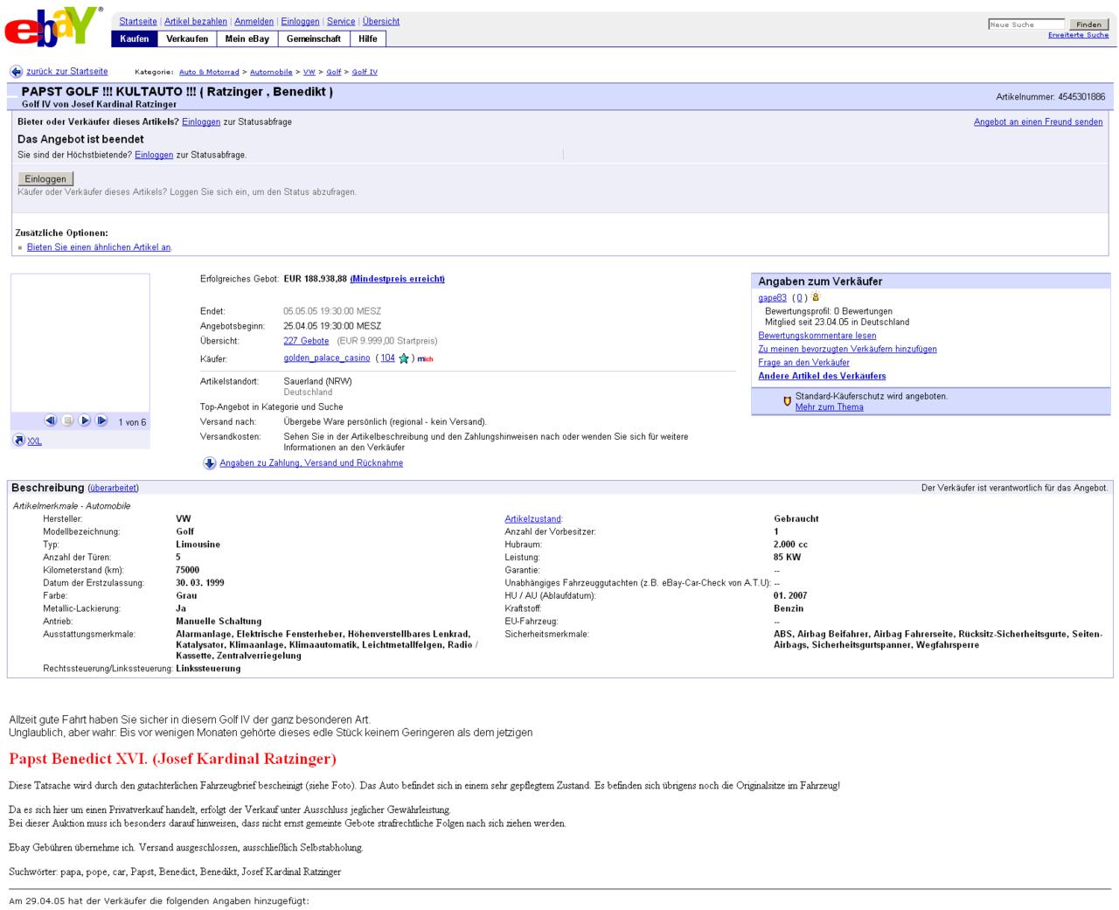Click the blue down-arrow icon before 'Angaben zu Zahlung'
Image resolution: width=1119 pixels, height=910 pixels.
pyautogui.click(x=210, y=463)
